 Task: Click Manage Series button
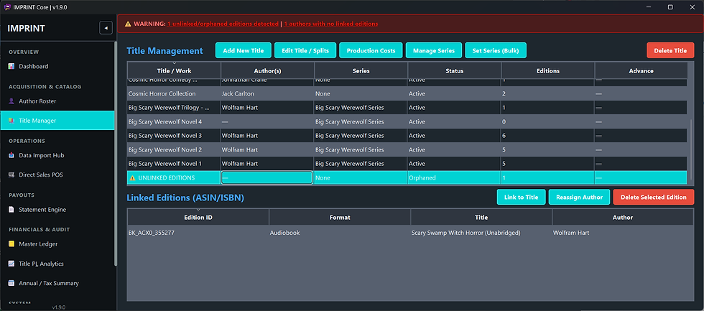(x=434, y=51)
